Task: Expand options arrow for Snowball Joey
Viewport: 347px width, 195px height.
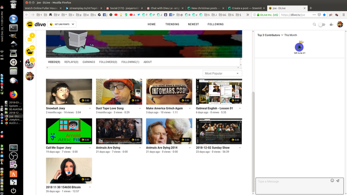Action: (x=90, y=108)
